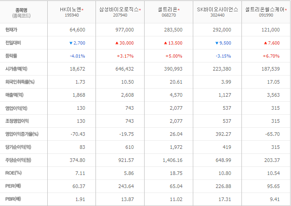This screenshot has height=206, width=291.
Task: Click the current price 64,600
Action: tap(77, 30)
